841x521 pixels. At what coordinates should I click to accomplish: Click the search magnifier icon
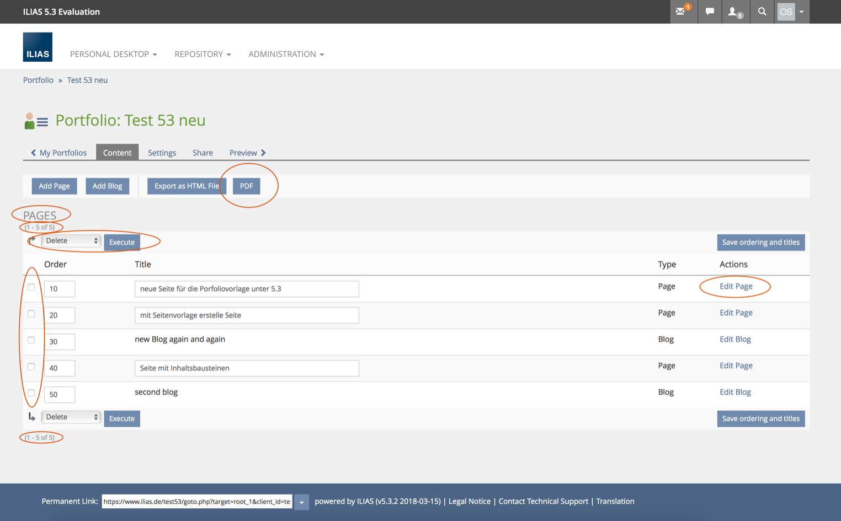(x=762, y=12)
